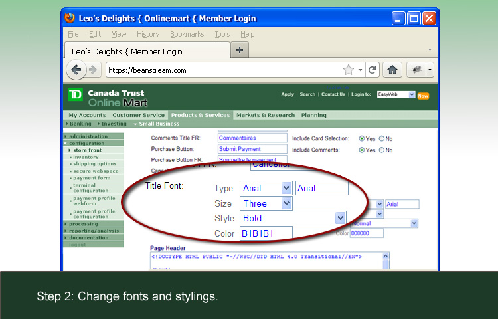
Task: Expand the Small Business submenu
Action: [159, 124]
